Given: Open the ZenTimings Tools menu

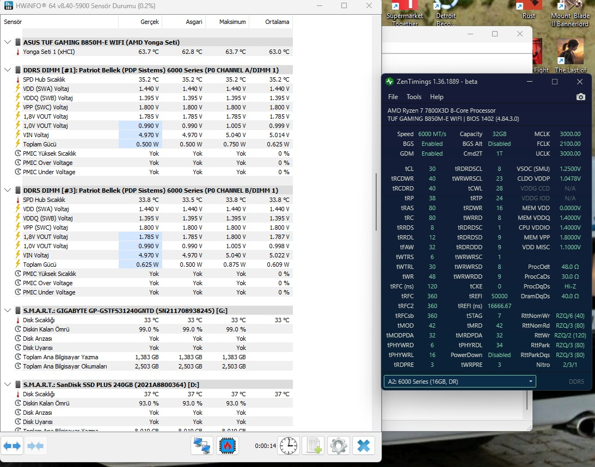Looking at the screenshot, I should tap(414, 97).
